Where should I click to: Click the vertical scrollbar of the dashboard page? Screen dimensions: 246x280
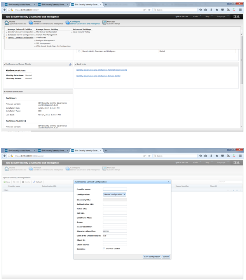[x=241, y=60]
